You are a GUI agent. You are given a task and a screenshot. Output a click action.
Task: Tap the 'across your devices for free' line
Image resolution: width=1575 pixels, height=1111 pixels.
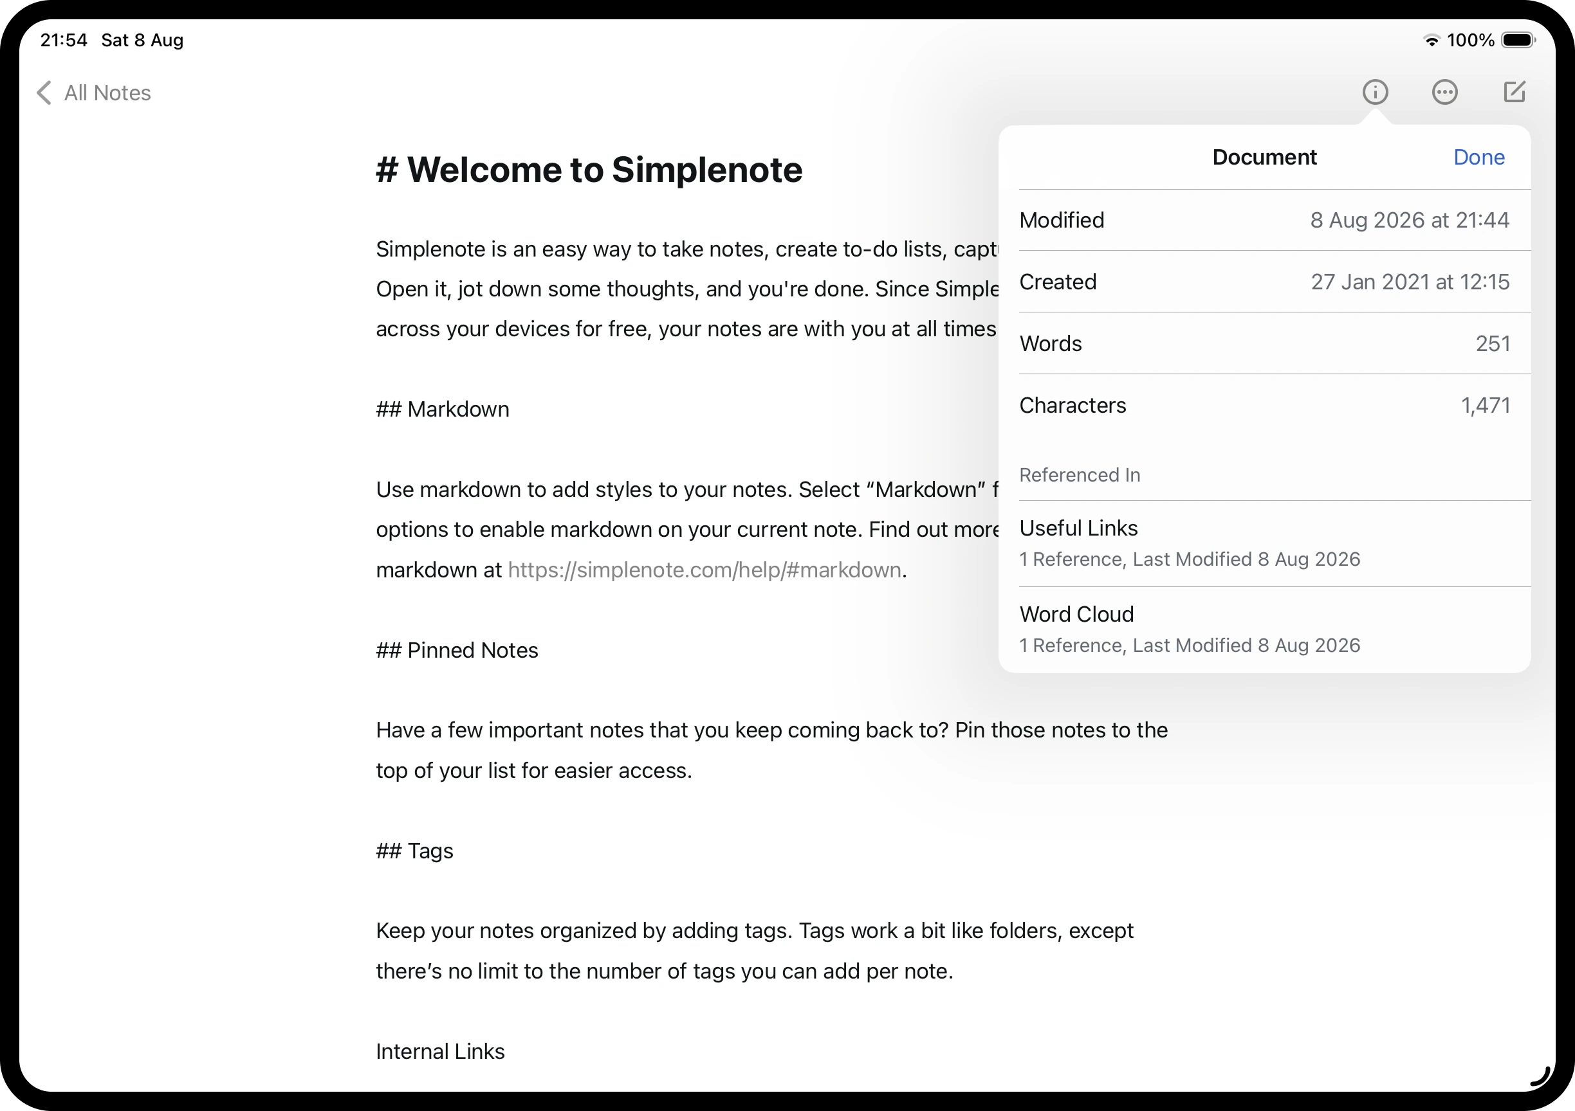pyautogui.click(x=686, y=329)
